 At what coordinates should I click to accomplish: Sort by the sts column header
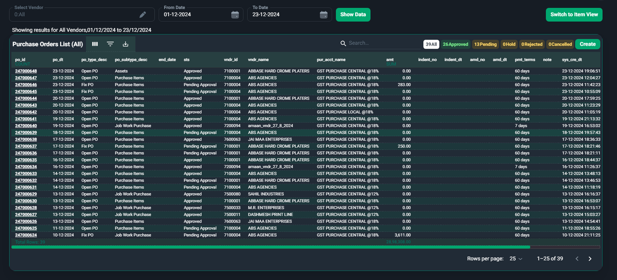[x=187, y=60]
